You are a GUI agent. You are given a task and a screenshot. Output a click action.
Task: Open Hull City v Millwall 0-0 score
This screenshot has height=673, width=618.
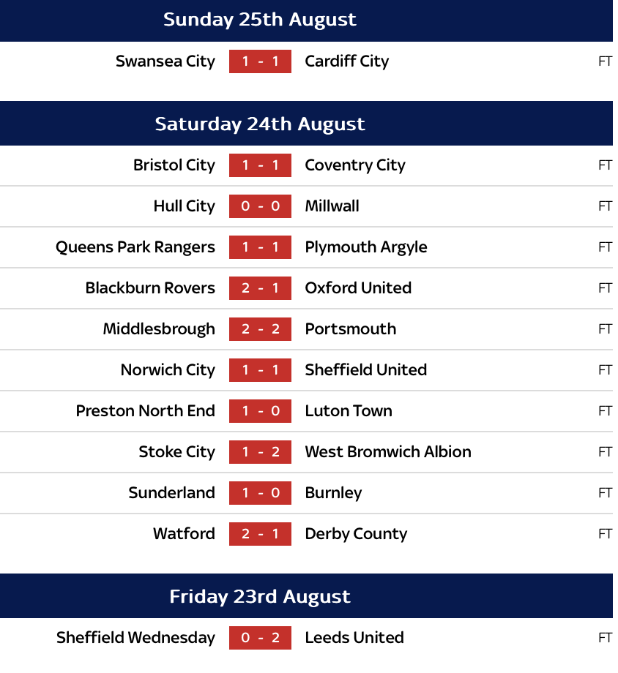coord(260,206)
